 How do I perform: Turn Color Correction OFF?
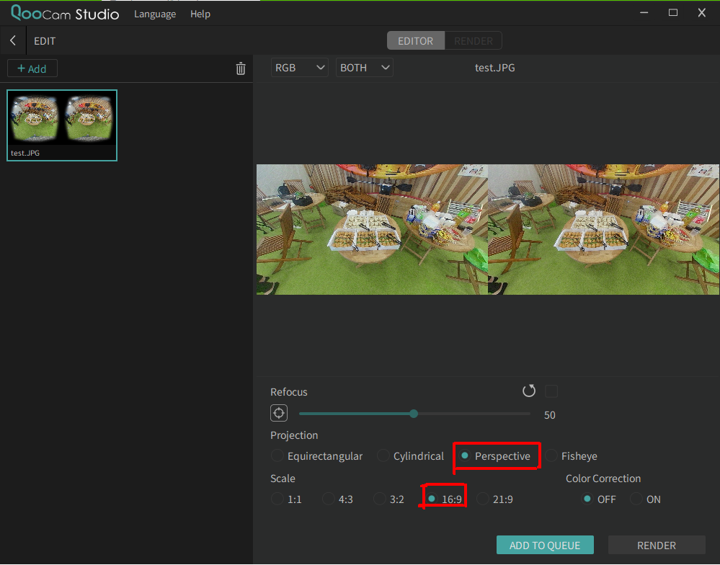tap(599, 499)
